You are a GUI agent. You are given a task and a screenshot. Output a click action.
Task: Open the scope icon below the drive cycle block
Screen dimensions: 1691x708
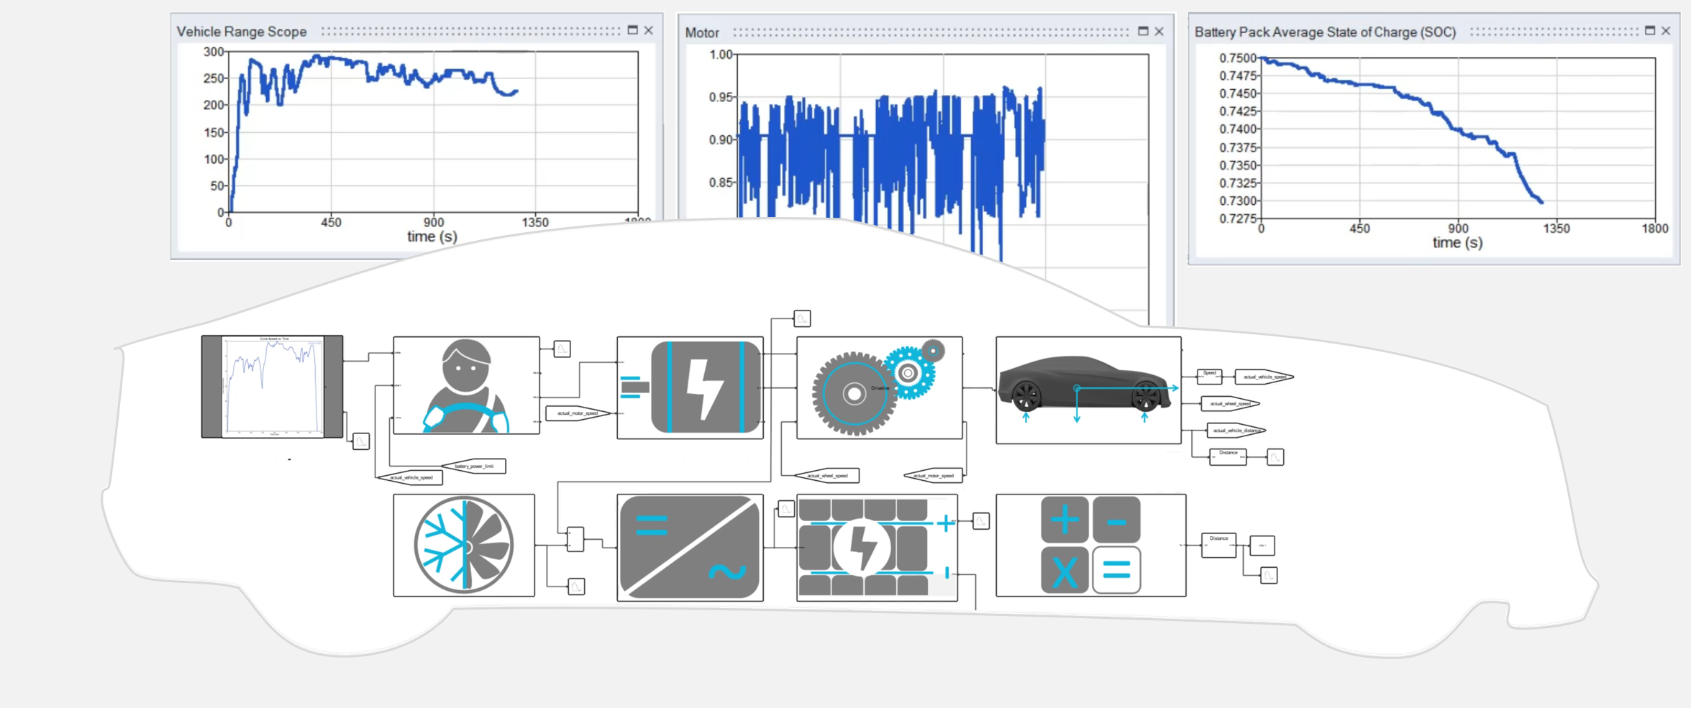tap(361, 441)
